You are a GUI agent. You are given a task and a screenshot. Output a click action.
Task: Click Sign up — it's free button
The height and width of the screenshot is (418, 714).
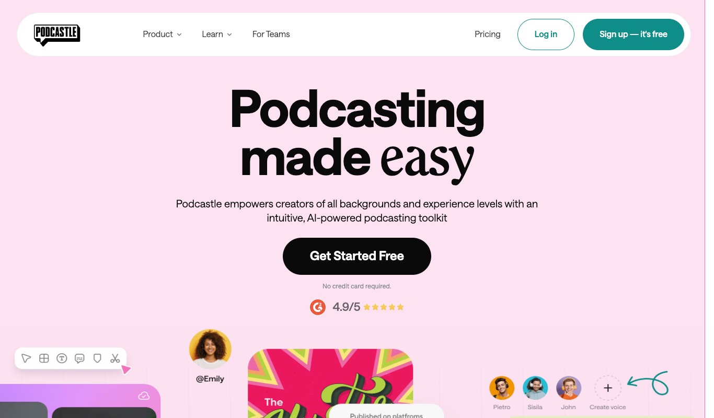(633, 34)
